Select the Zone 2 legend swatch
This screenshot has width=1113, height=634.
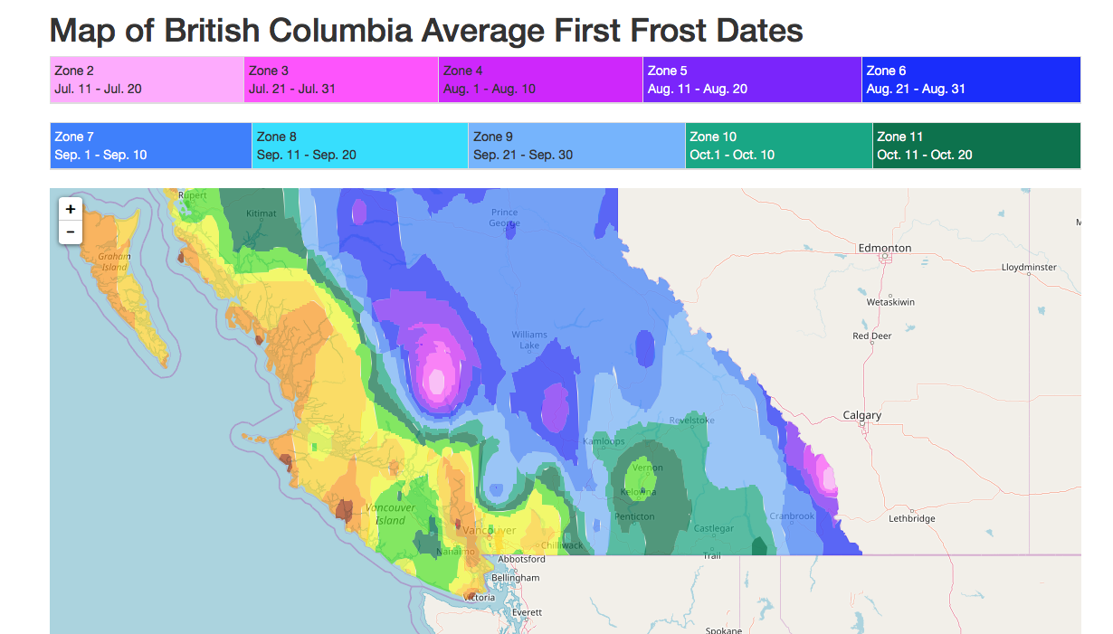147,80
